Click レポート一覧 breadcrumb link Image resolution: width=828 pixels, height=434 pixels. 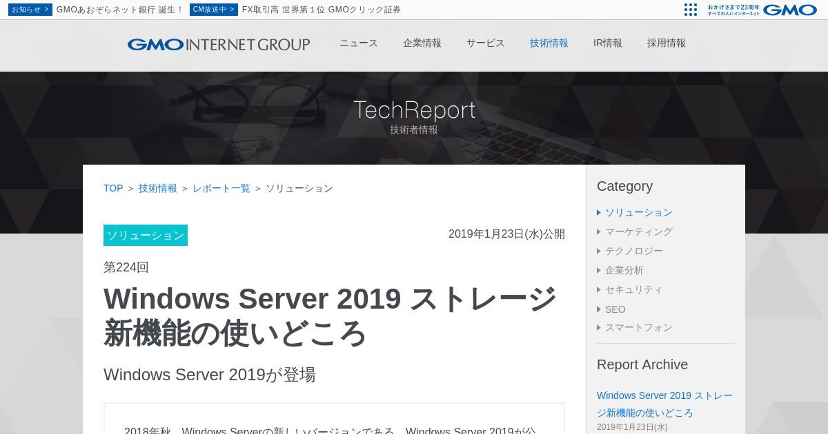coord(221,188)
